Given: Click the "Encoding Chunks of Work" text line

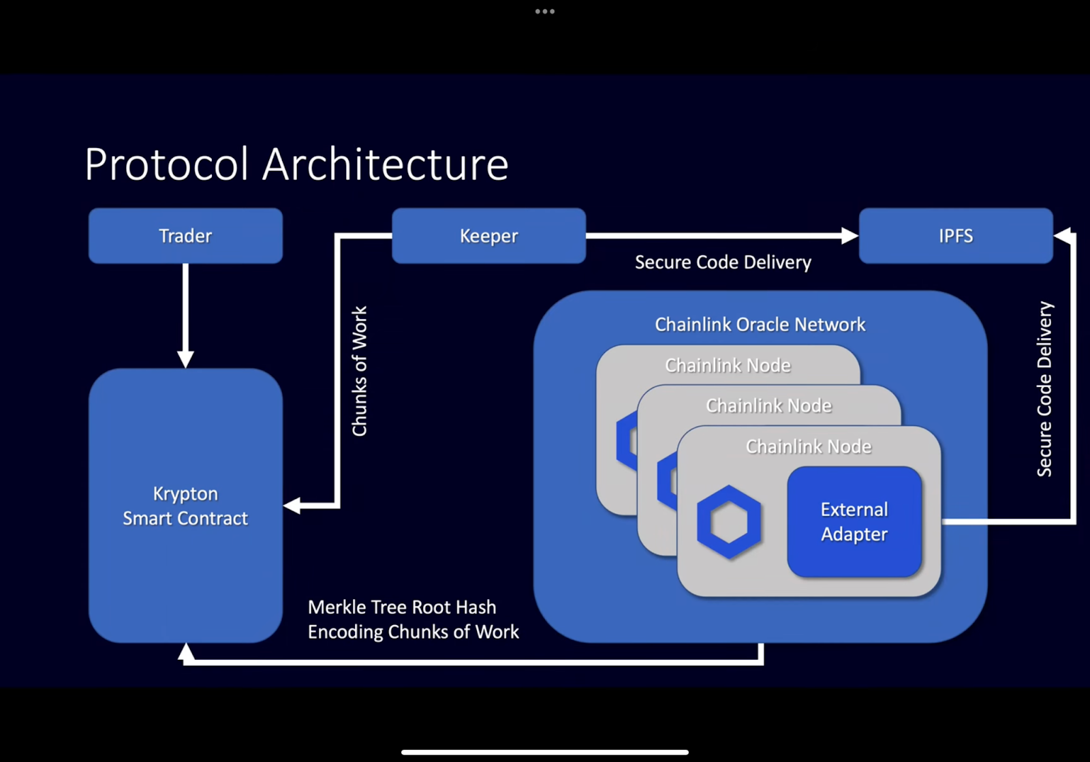Looking at the screenshot, I should tap(414, 632).
